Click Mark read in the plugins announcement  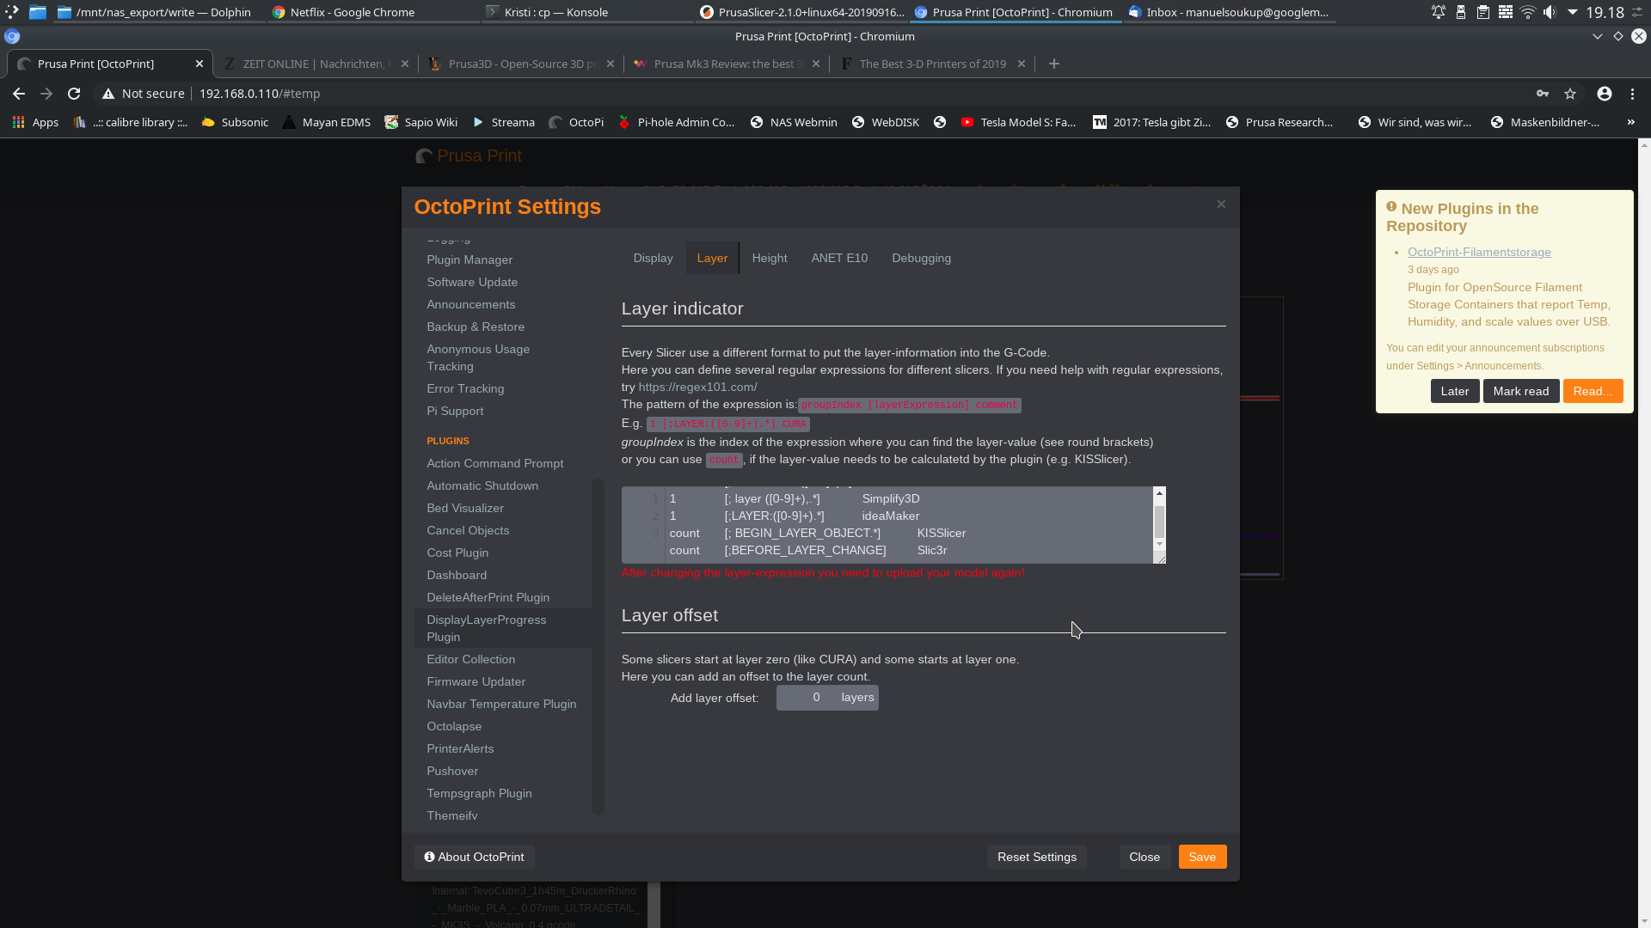(1520, 391)
